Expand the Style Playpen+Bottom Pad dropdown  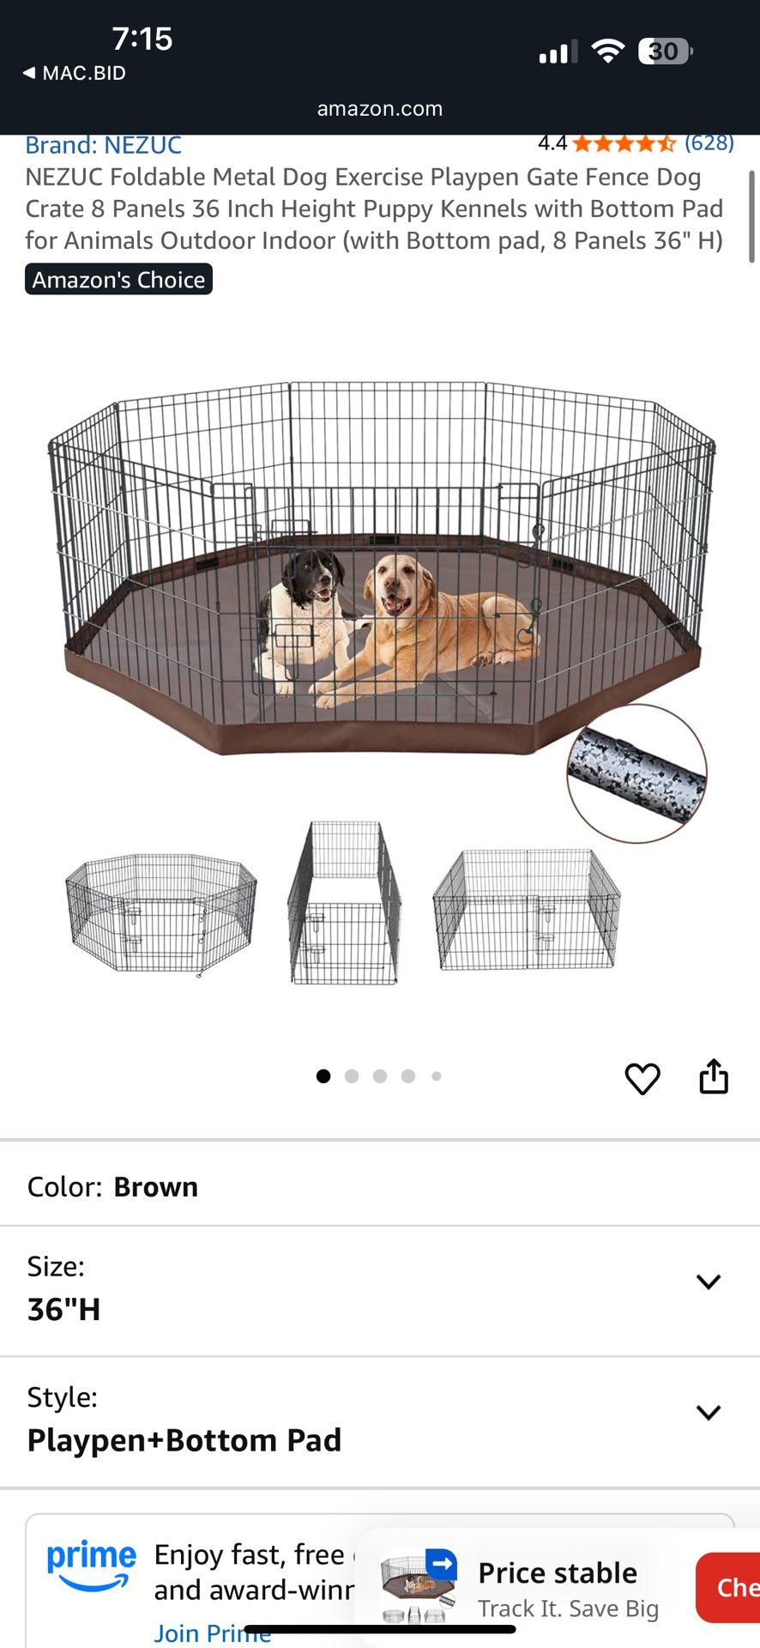[x=380, y=1422]
